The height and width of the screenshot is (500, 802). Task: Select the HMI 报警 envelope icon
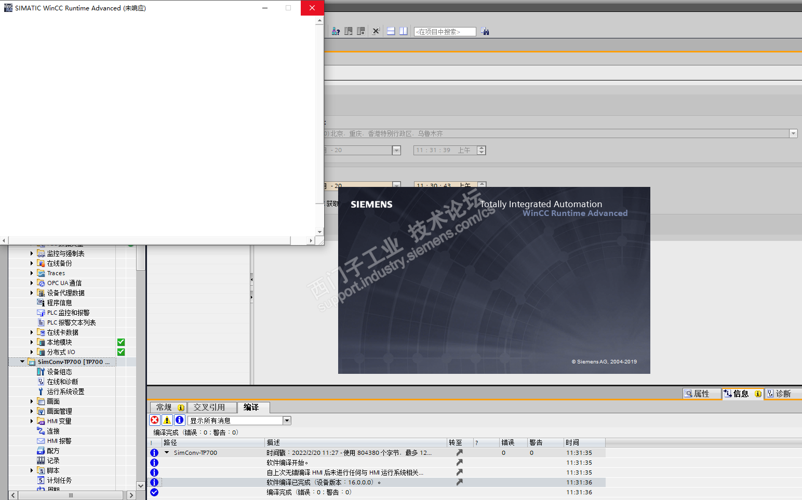[x=41, y=441]
